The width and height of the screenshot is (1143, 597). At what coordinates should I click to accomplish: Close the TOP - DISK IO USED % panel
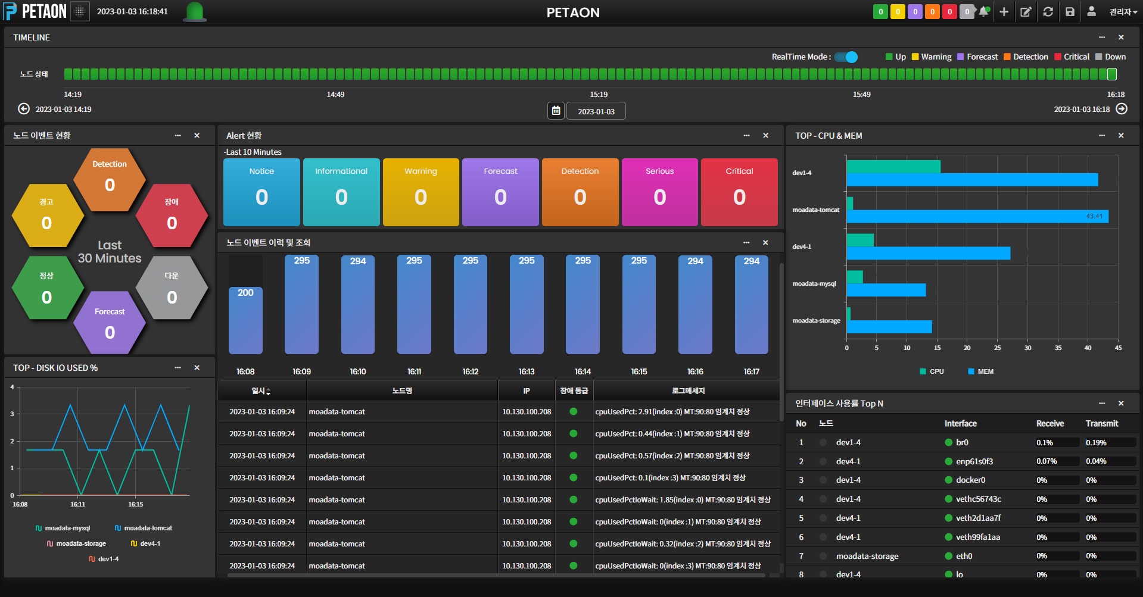click(x=197, y=368)
